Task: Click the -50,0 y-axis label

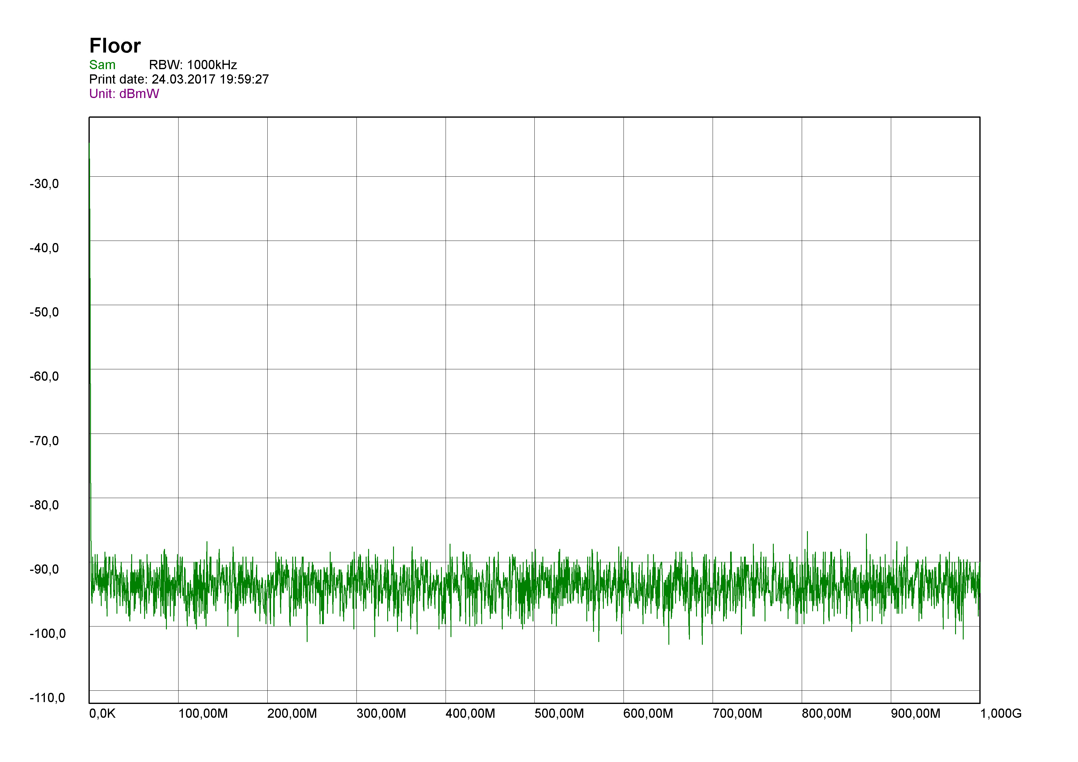Action: pyautogui.click(x=44, y=313)
